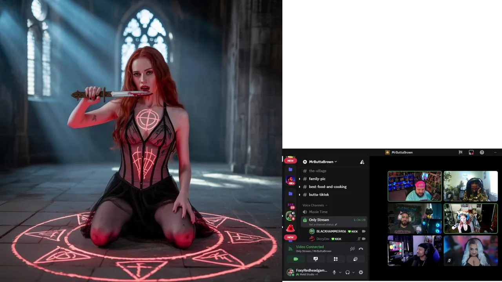Click the server icon in the MrButtaBrown title bar
Screen dimensions: 502x282
click(387, 152)
